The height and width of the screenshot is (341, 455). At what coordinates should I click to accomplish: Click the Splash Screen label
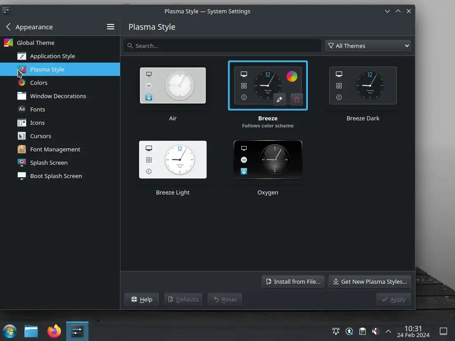point(49,163)
